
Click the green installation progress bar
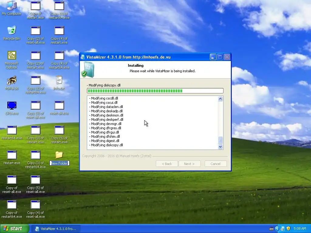(155, 91)
